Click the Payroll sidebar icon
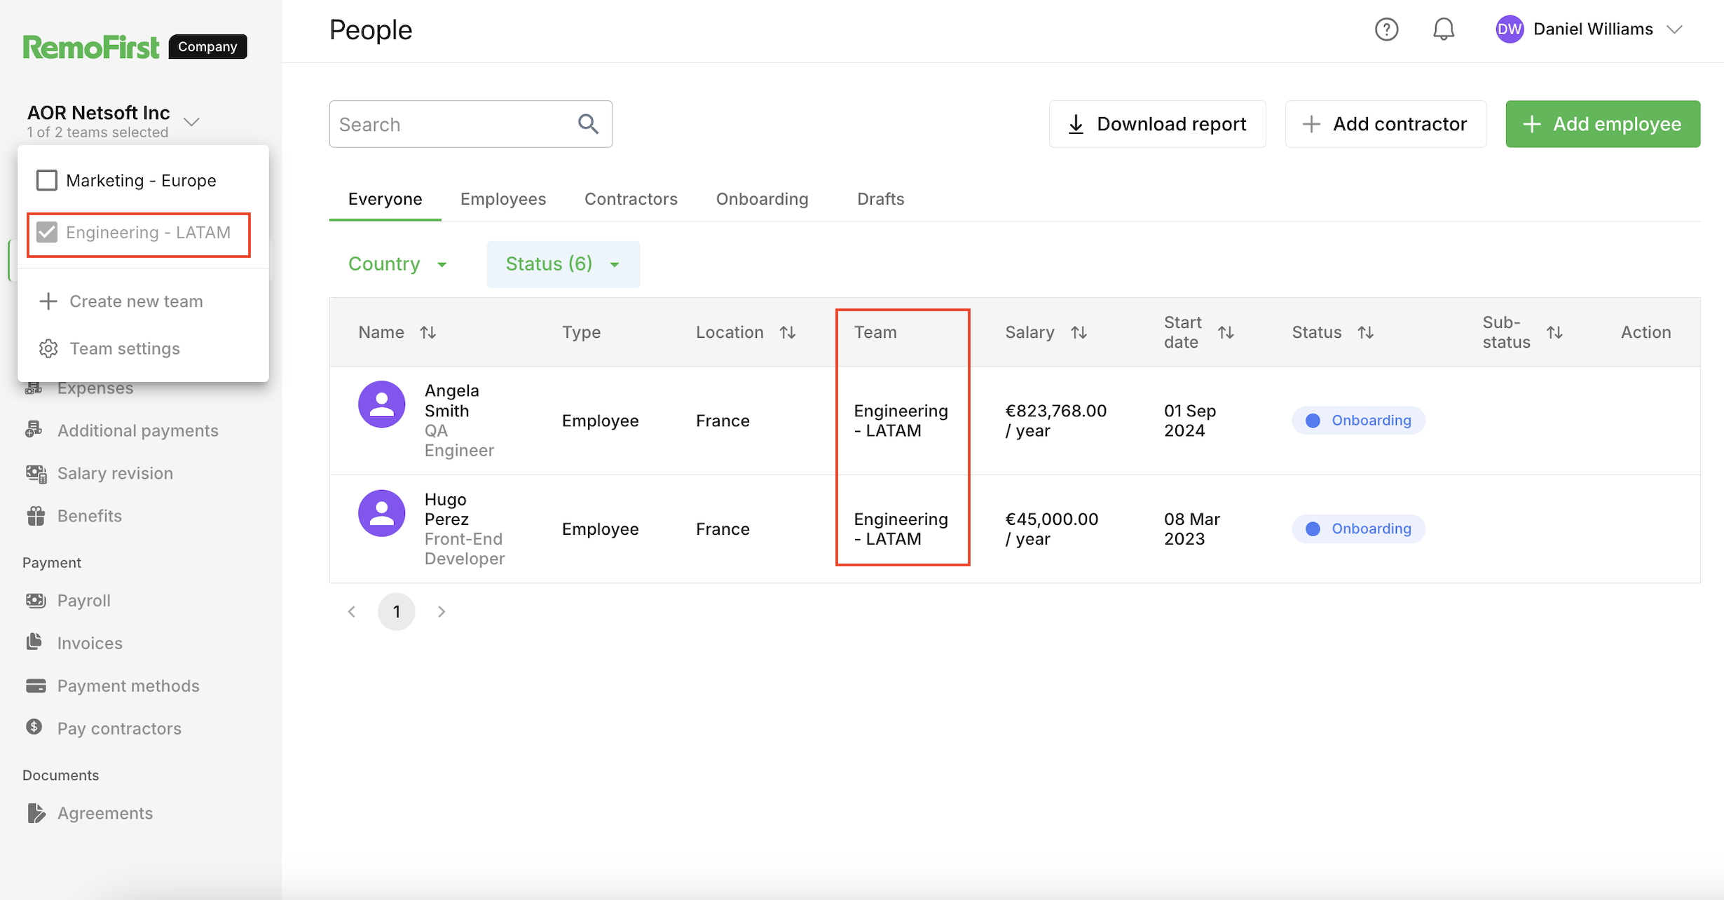The image size is (1724, 900). (x=36, y=600)
